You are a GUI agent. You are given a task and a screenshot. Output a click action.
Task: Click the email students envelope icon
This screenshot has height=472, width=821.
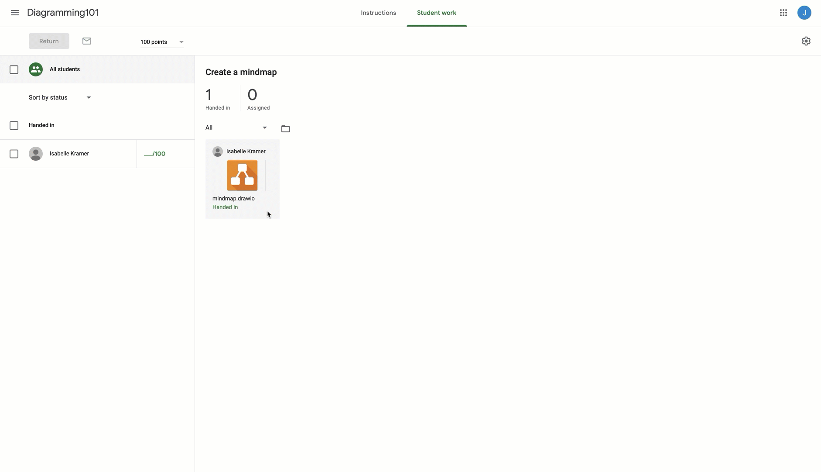tap(86, 41)
